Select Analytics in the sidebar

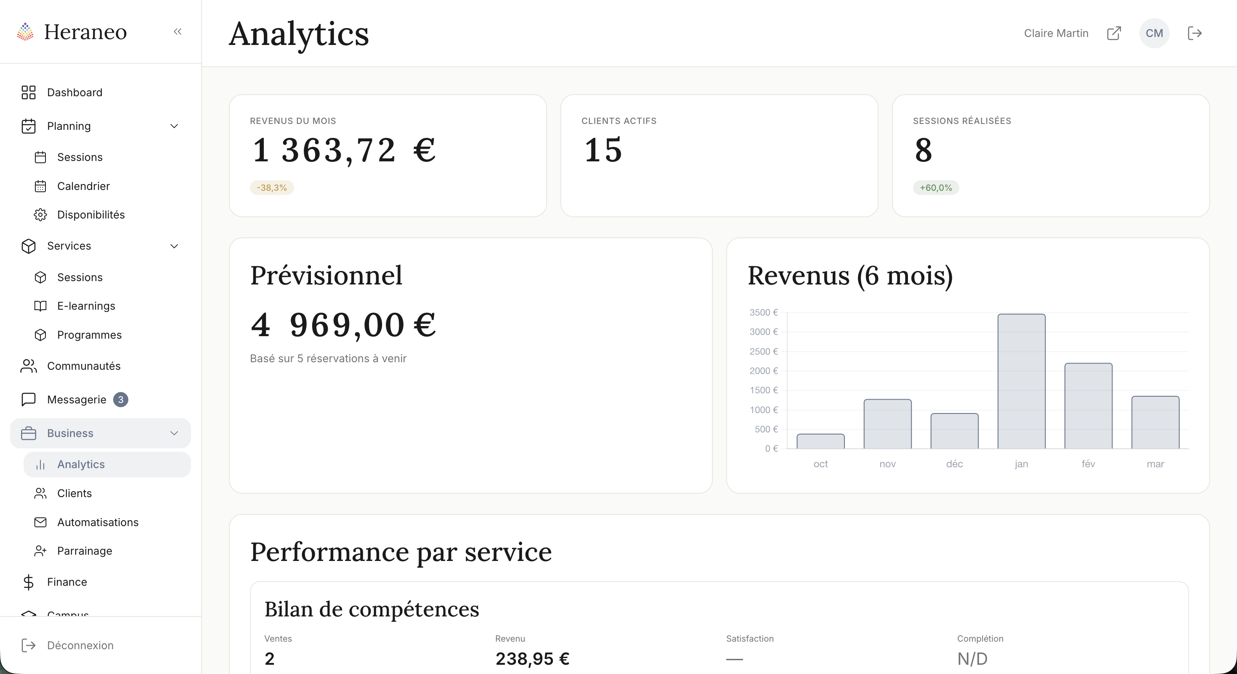tap(81, 464)
